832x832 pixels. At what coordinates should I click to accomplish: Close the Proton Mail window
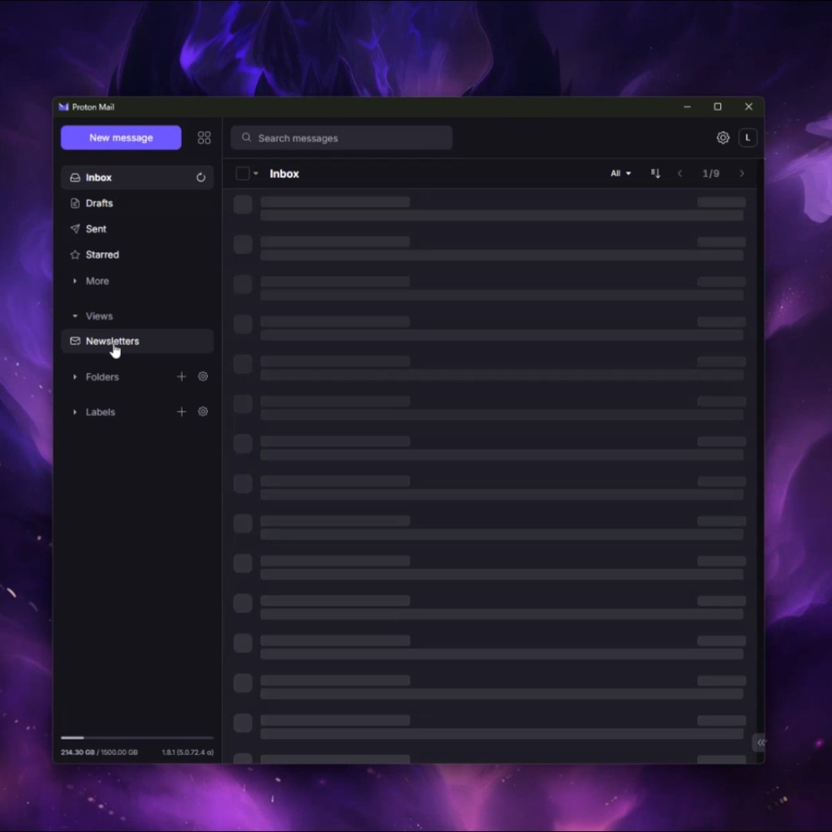coord(749,107)
